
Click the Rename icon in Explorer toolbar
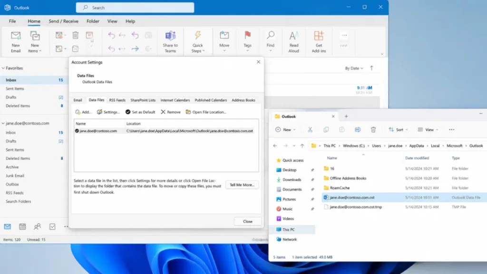pos(358,129)
